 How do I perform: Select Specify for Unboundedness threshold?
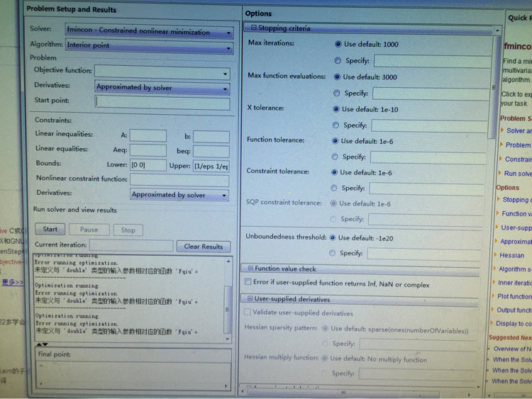click(332, 253)
